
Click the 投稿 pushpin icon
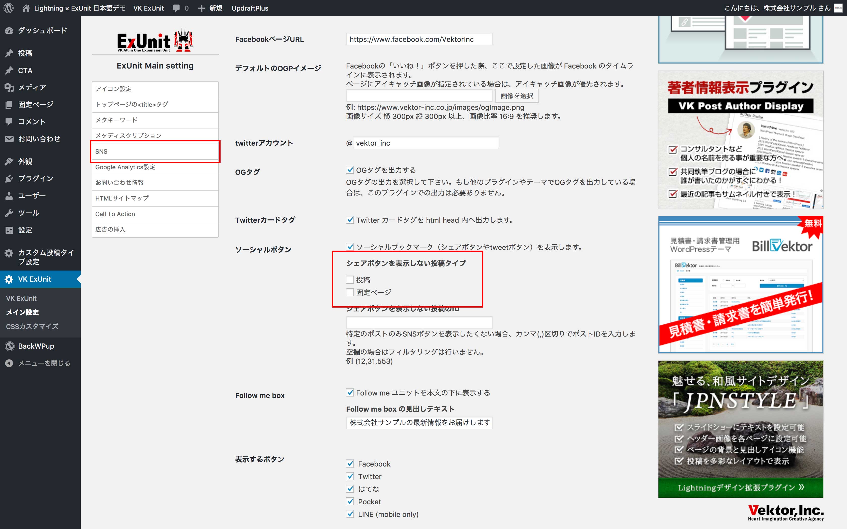click(x=9, y=53)
